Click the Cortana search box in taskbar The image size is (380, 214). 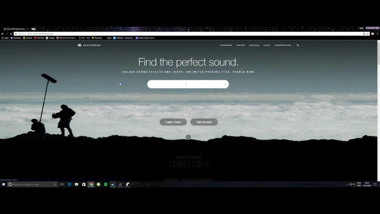point(32,184)
